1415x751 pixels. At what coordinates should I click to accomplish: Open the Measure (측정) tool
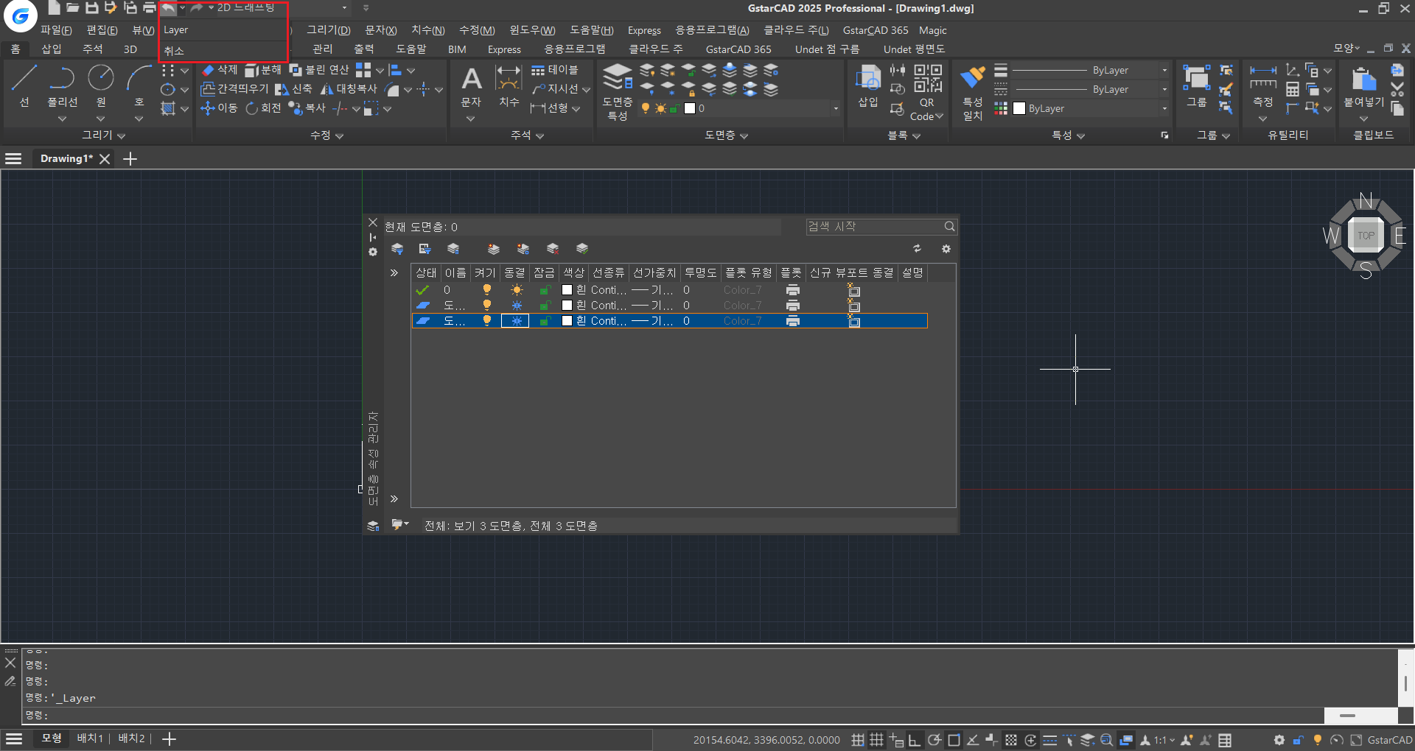[x=1263, y=86]
